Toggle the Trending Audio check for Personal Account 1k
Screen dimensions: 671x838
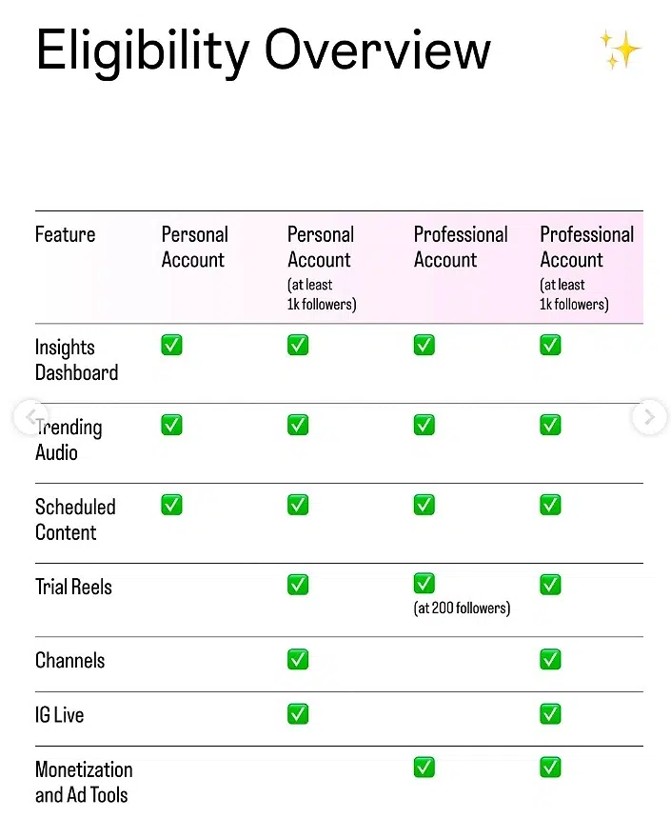(x=297, y=425)
